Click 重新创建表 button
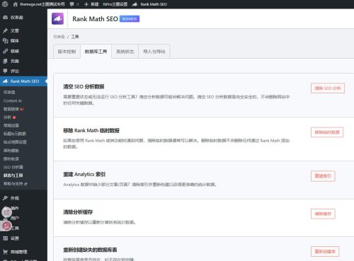 pyautogui.click(x=325, y=251)
